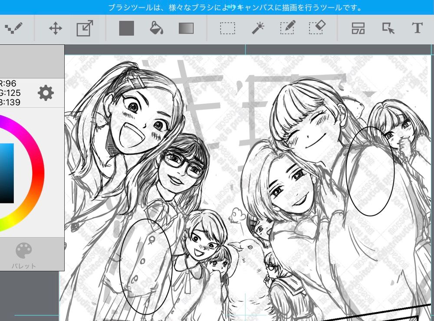
Task: Select the Operation cursor tool
Action: tap(388, 28)
